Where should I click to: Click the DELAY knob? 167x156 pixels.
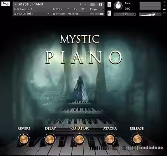click(50, 139)
